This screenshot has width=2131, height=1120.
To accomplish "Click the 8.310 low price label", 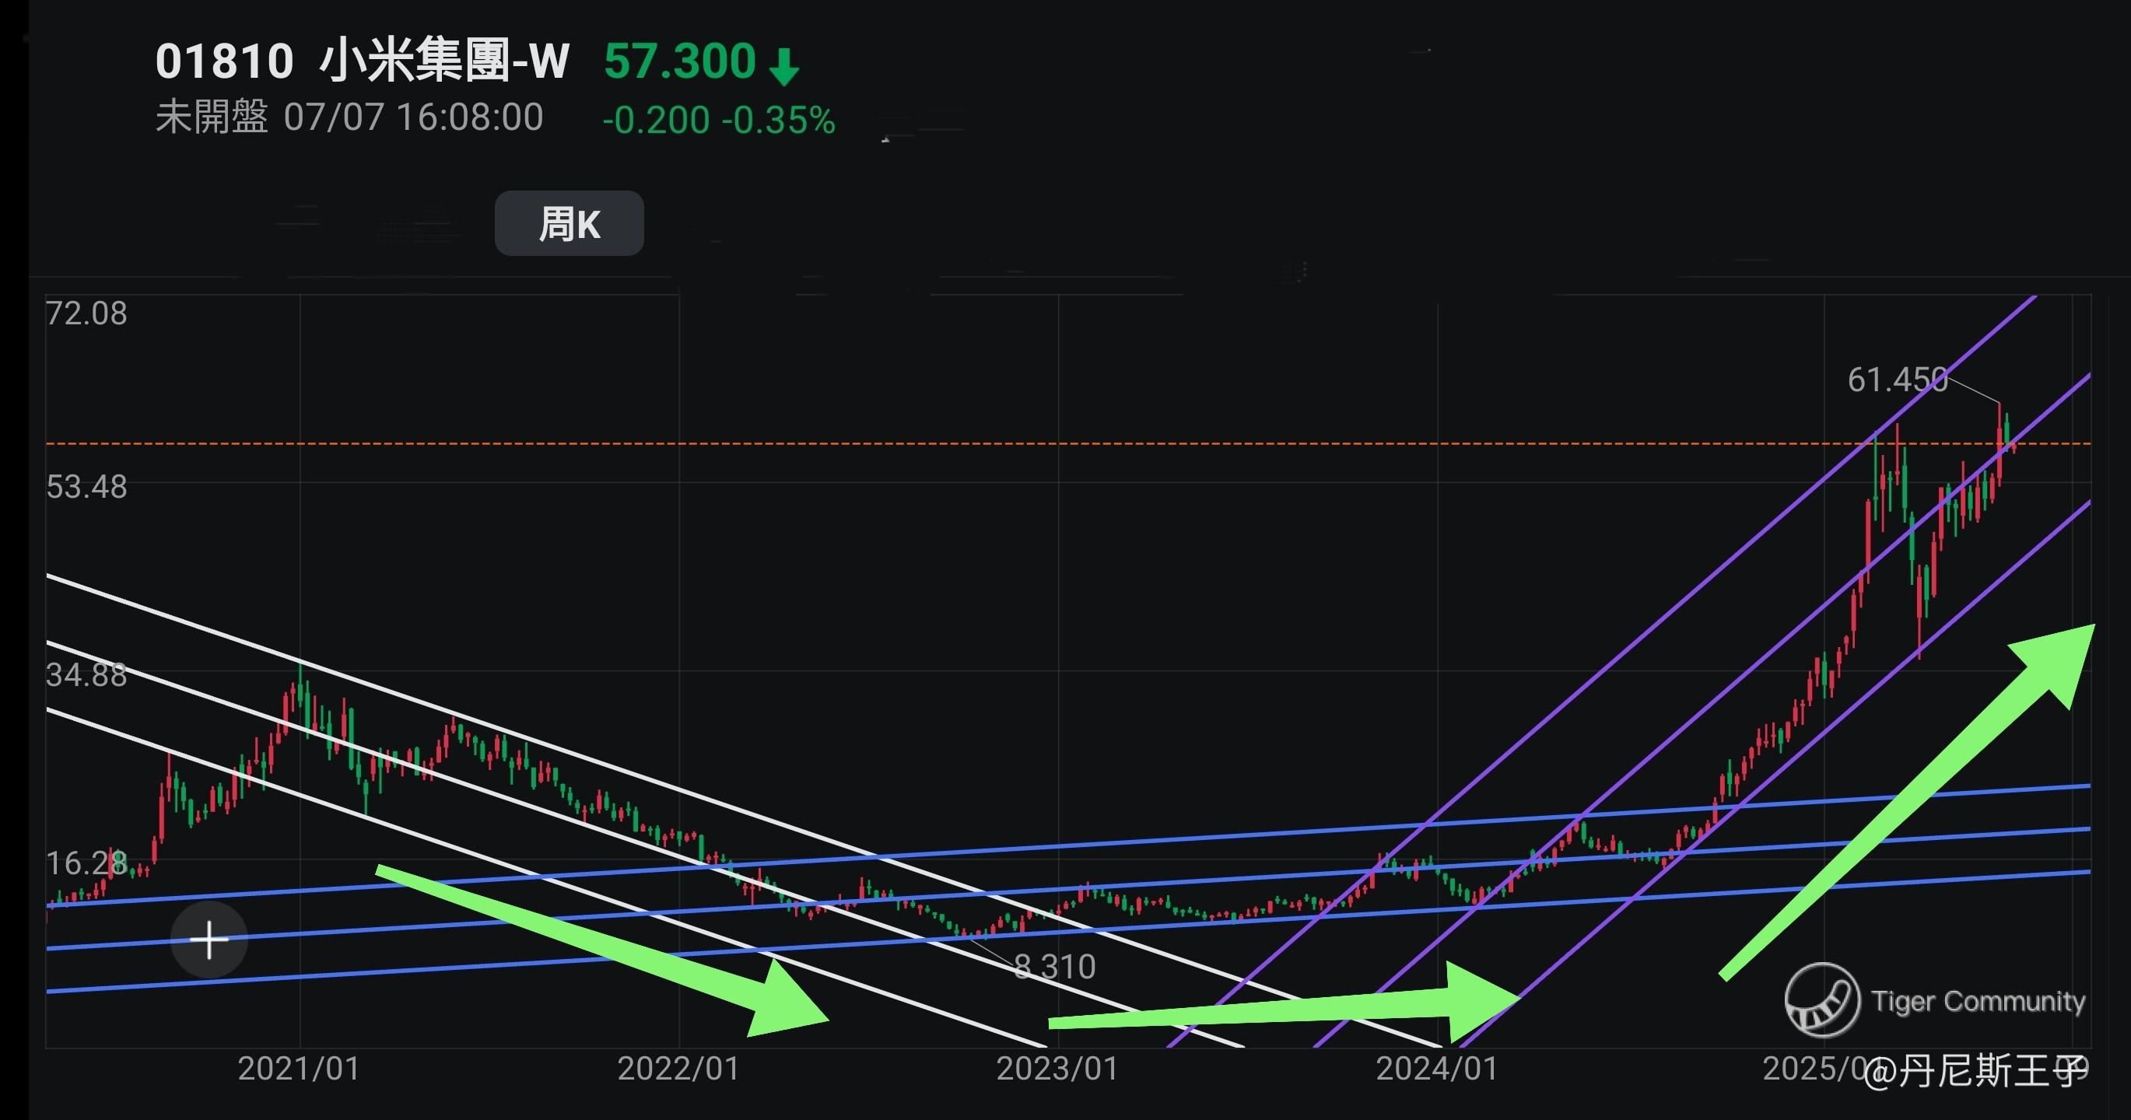I will coord(1055,966).
